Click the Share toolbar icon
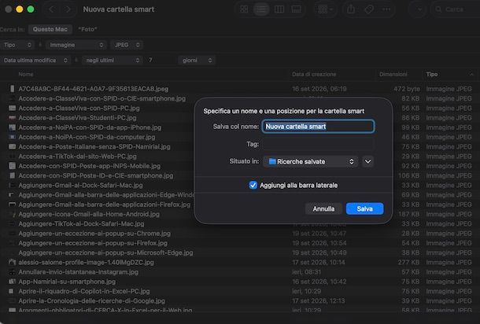 (x=351, y=9)
